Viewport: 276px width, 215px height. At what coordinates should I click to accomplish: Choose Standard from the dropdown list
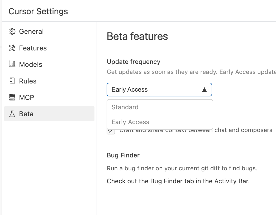(x=160, y=107)
